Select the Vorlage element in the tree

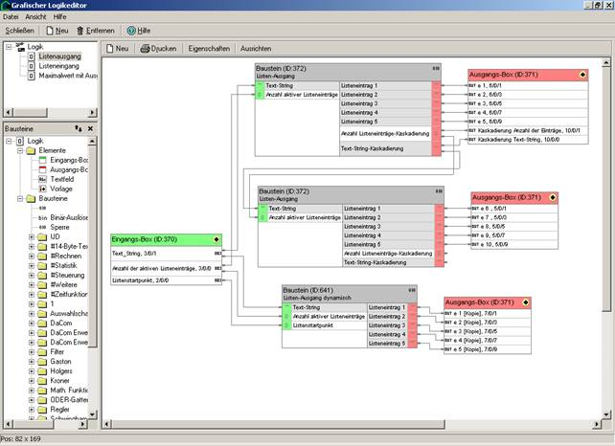pos(62,189)
